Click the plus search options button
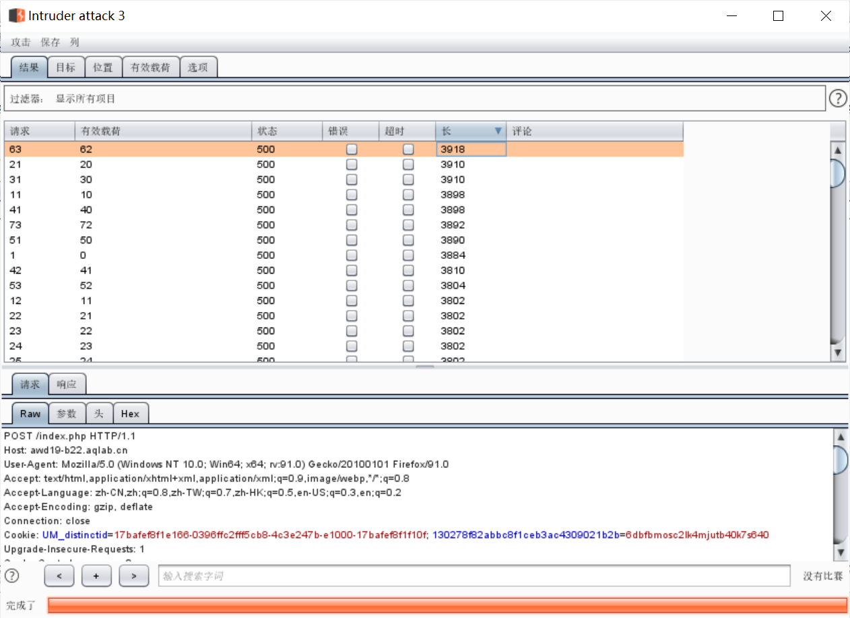Image resolution: width=850 pixels, height=618 pixels. [96, 576]
